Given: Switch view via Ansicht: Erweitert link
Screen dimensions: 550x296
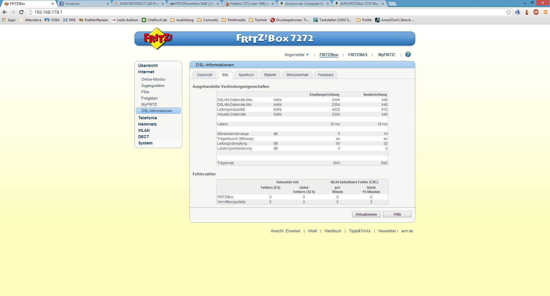Looking at the screenshot, I should tap(285, 231).
